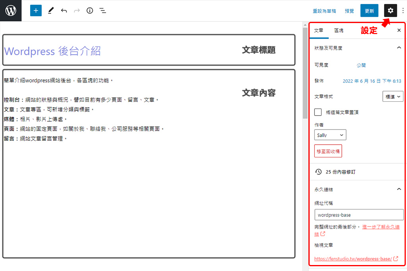Click the vertical editor scrollbar
The height and width of the screenshot is (271, 407).
[305, 73]
